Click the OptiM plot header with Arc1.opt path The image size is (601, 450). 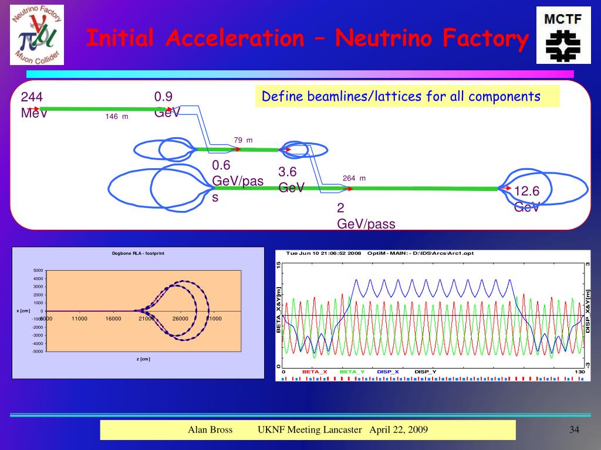(380, 253)
